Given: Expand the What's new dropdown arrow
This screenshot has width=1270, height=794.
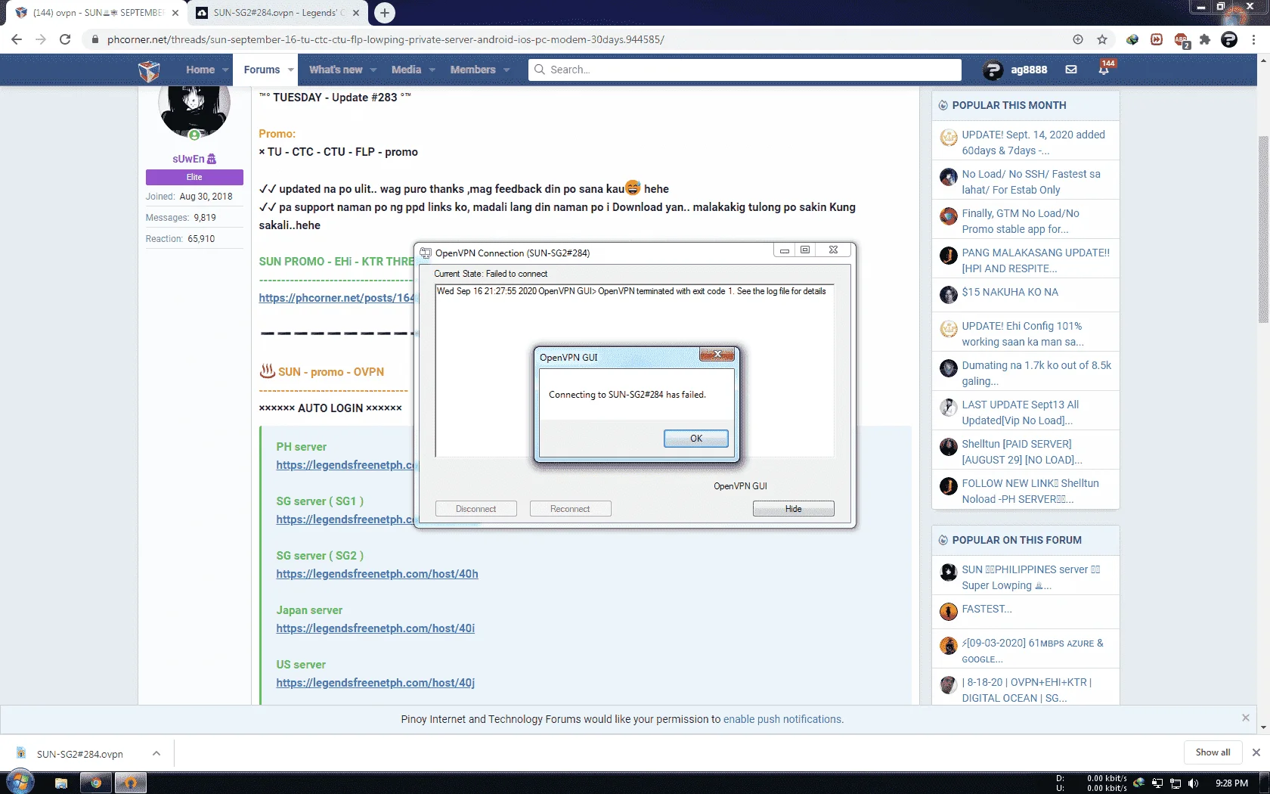Looking at the screenshot, I should click(373, 70).
